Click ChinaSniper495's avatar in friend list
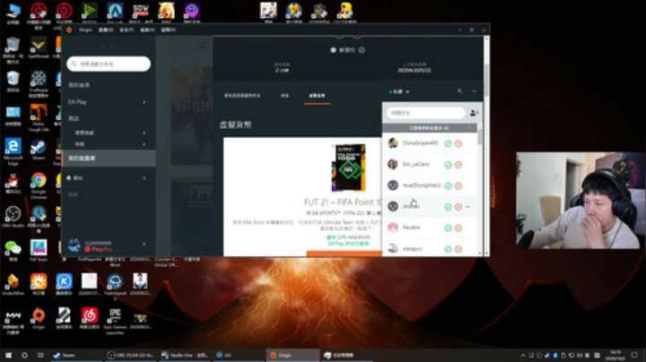646x362 pixels. 393,142
